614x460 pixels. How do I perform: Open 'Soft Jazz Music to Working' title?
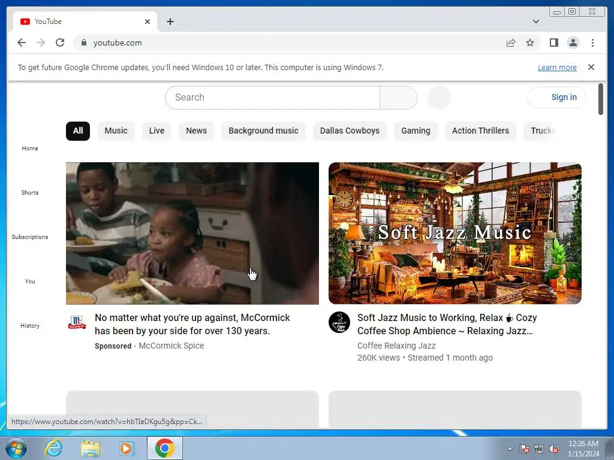tap(447, 324)
